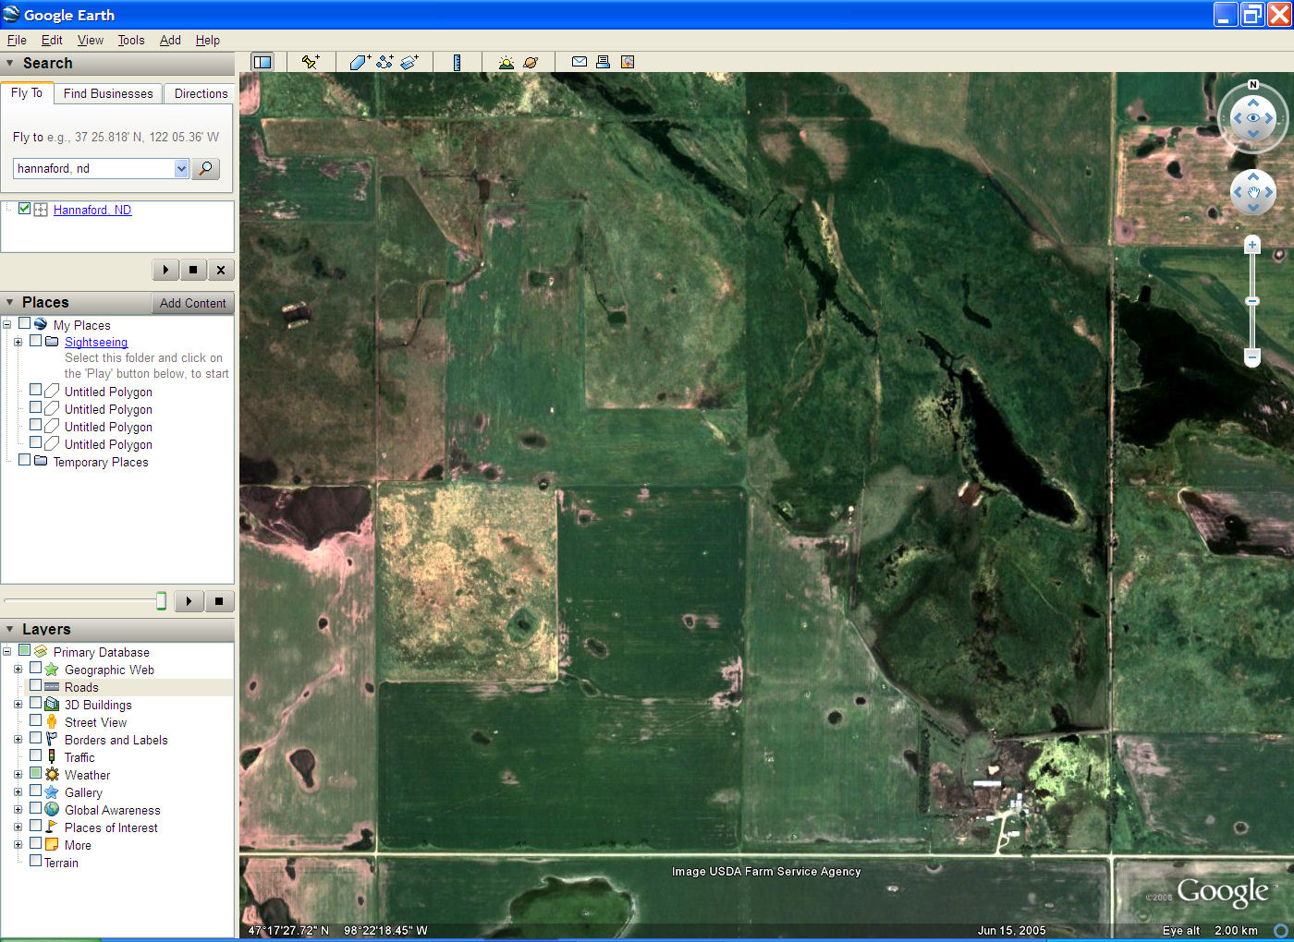Enable the Street View layer checkbox
Image resolution: width=1294 pixels, height=942 pixels.
[35, 720]
